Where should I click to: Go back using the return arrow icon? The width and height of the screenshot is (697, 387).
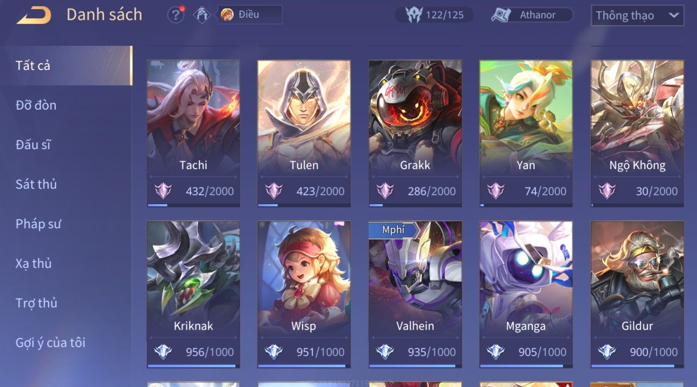pos(34,15)
